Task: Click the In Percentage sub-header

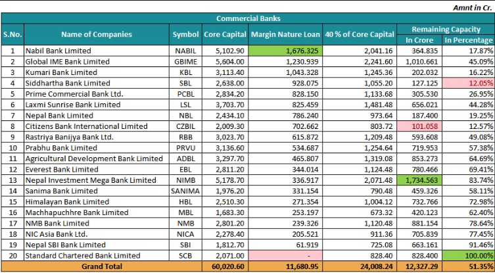Action: click(x=469, y=40)
